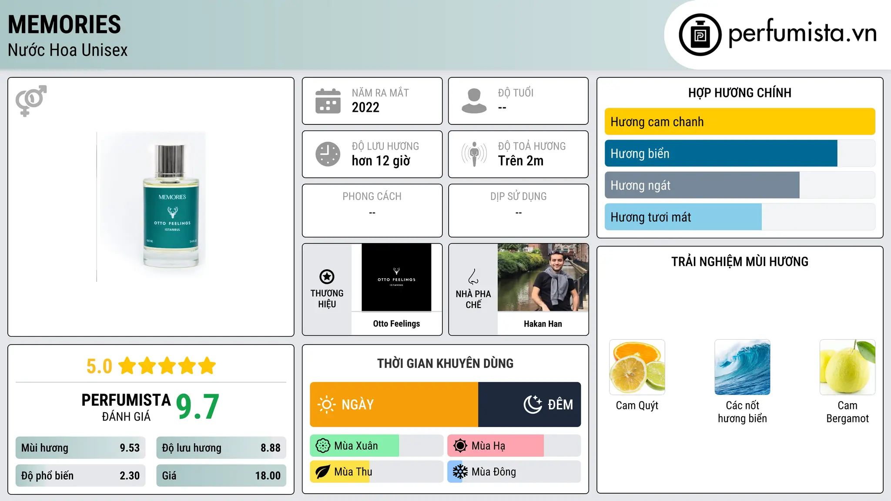
Task: Click the flower icon for Mùa Xuân
Action: click(x=323, y=446)
